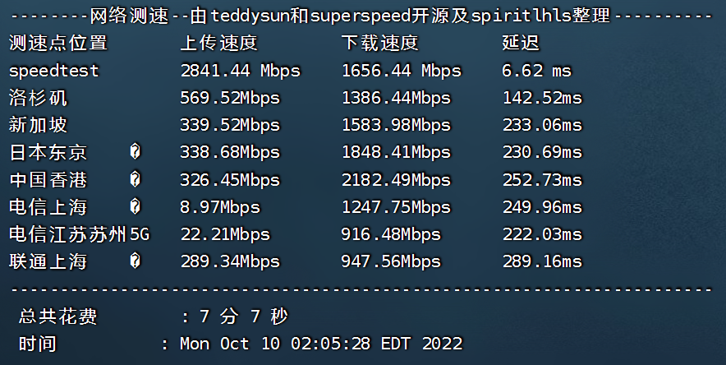Viewport: 726px width, 365px height.
Task: Click the icon next to 中国香港
Action: point(136,178)
